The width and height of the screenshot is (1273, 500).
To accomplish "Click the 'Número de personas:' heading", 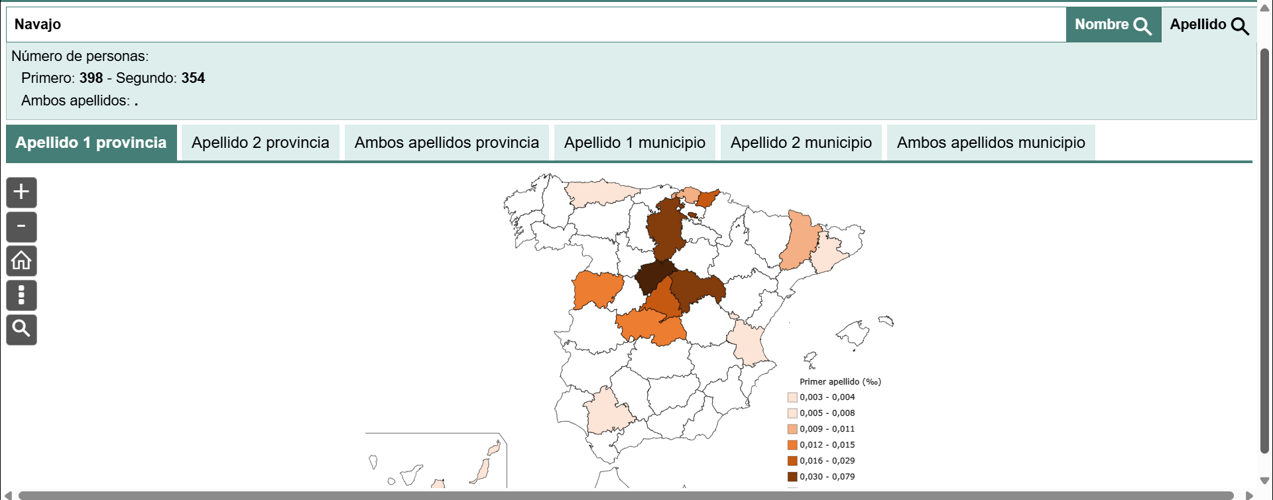I will point(80,56).
